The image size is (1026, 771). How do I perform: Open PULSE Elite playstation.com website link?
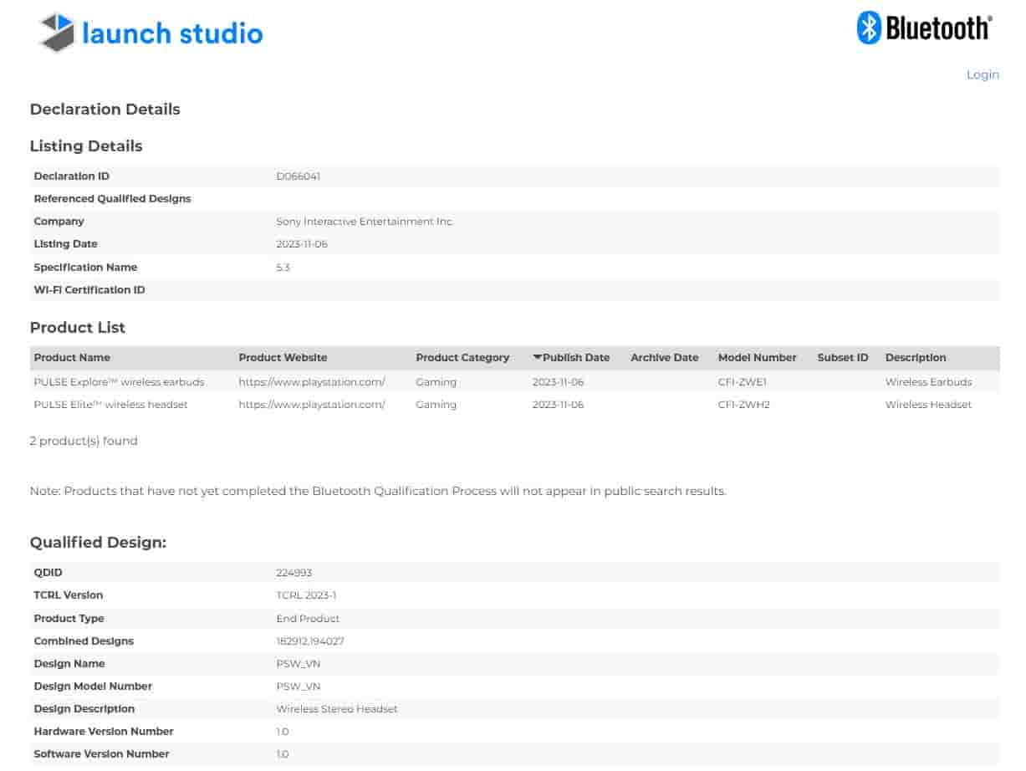tap(311, 404)
